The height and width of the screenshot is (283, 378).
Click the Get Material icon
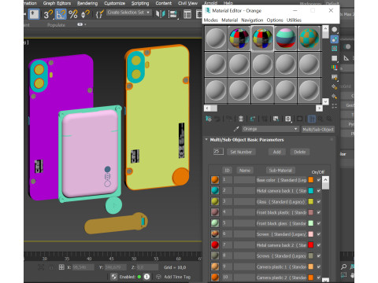(x=209, y=119)
